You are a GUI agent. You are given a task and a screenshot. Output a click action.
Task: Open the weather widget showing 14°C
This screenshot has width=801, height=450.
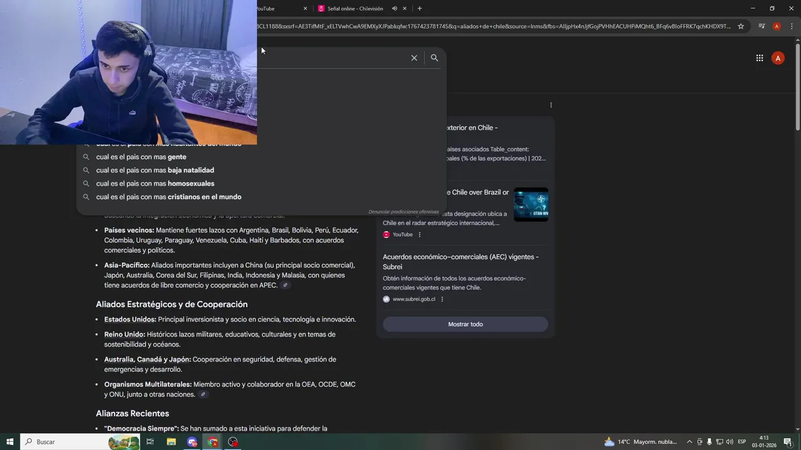(x=641, y=442)
